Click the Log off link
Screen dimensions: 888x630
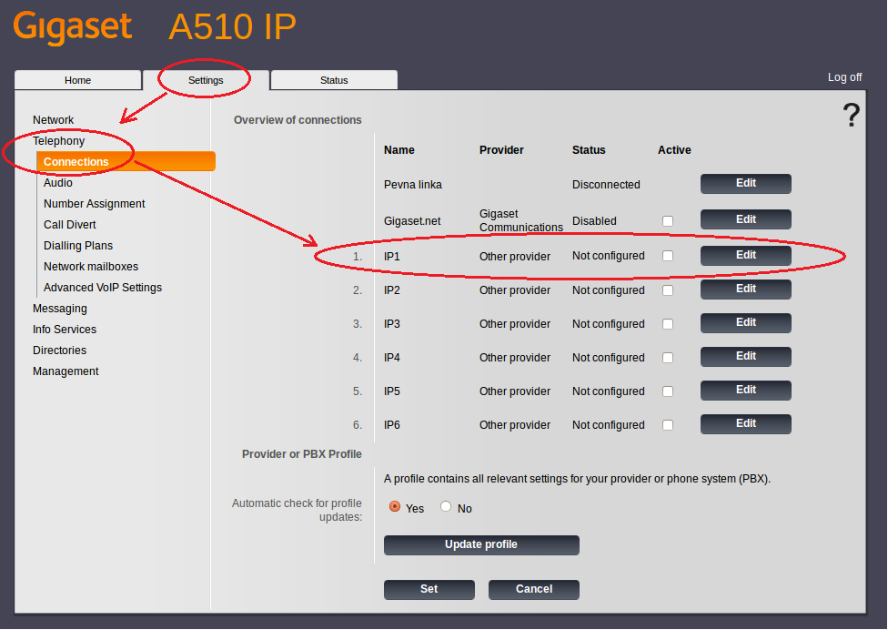tap(844, 77)
